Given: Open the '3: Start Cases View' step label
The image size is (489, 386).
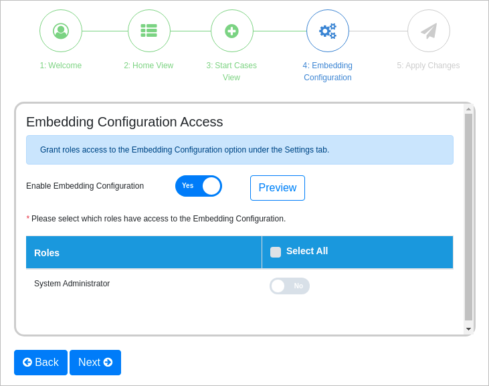Looking at the screenshot, I should [231, 71].
